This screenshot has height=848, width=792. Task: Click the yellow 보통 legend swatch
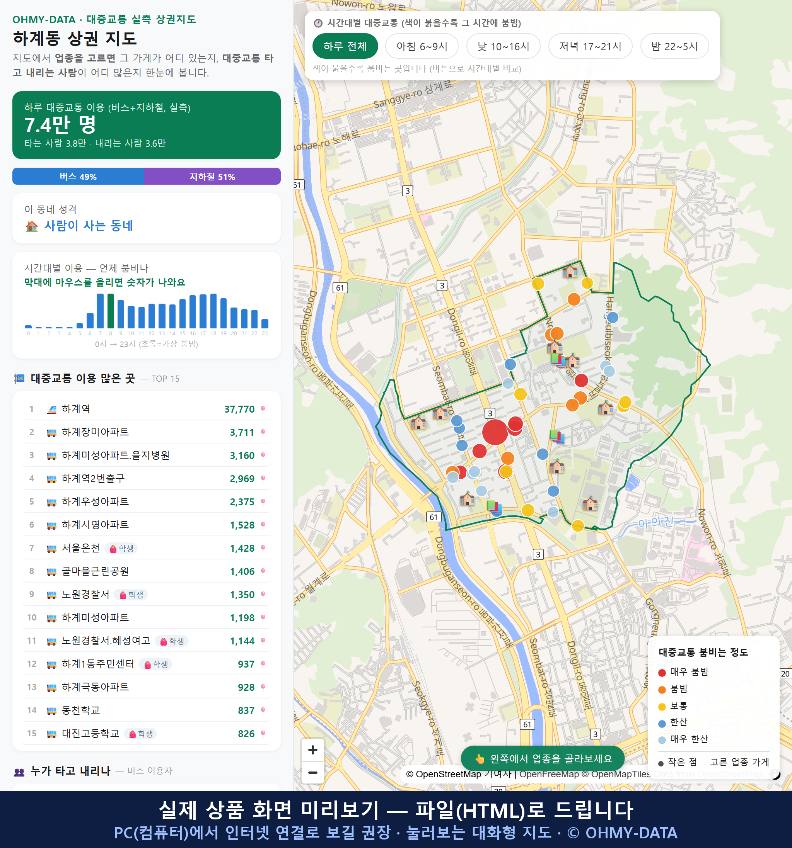(x=662, y=707)
